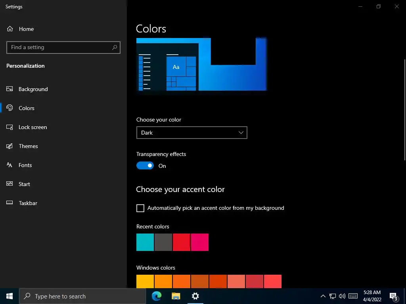Image resolution: width=406 pixels, height=304 pixels.
Task: Click the Find a setting field
Action: [x=63, y=47]
